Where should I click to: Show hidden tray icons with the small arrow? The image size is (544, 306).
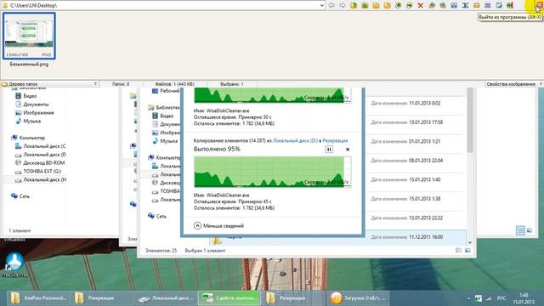(468, 298)
